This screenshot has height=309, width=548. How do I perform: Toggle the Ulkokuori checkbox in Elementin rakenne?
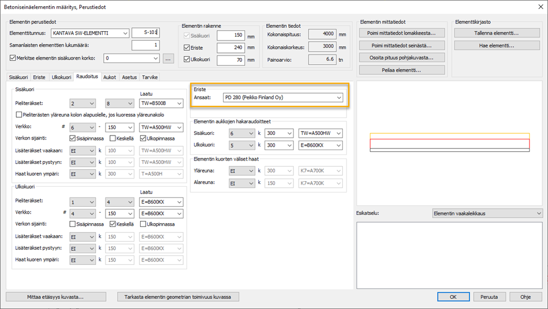(x=186, y=59)
